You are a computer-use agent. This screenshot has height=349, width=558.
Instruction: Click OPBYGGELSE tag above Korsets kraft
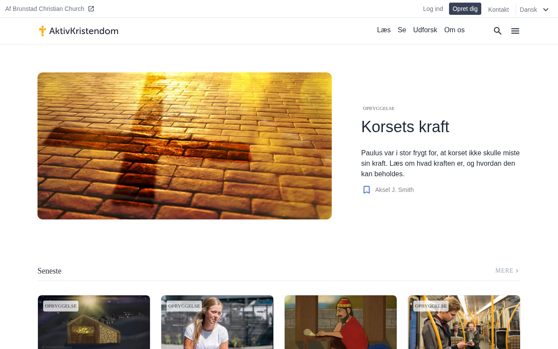point(378,108)
